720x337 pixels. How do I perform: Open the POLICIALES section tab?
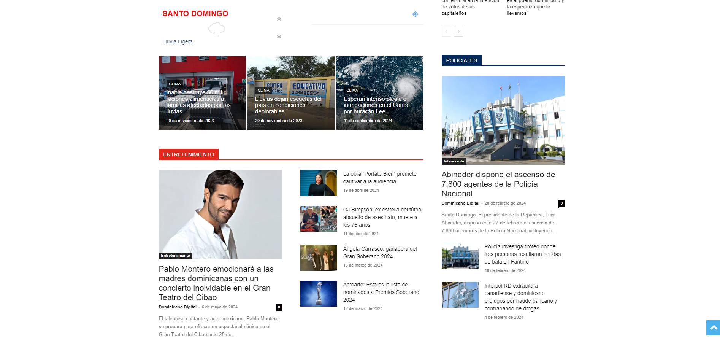461,60
